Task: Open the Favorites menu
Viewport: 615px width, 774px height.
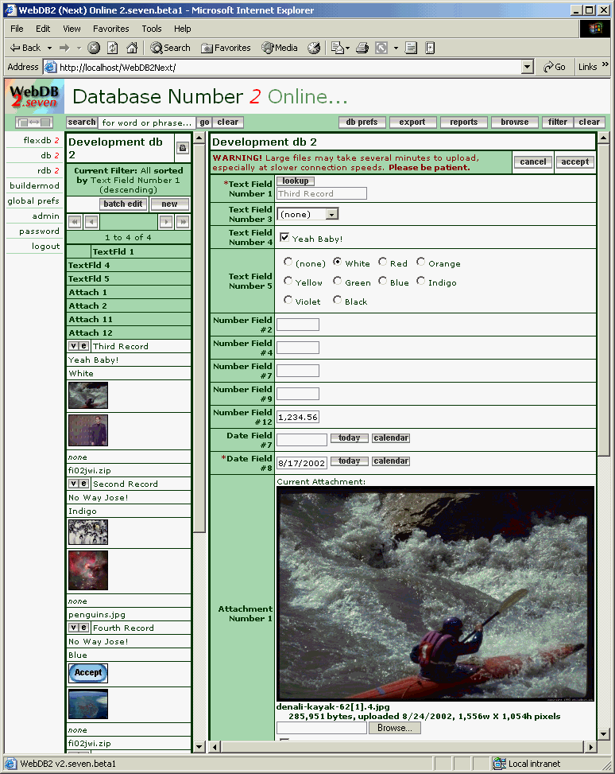Action: [x=111, y=29]
